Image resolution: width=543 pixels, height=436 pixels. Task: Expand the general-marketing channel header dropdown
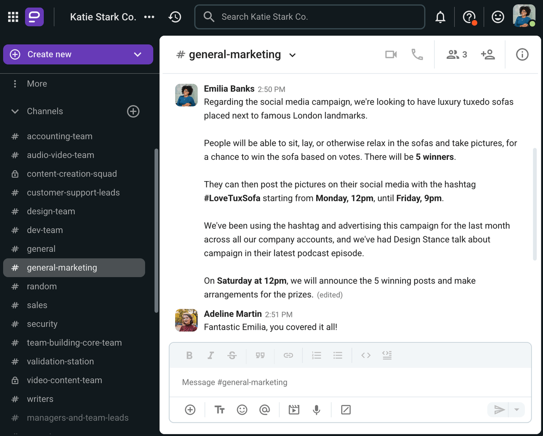coord(292,55)
